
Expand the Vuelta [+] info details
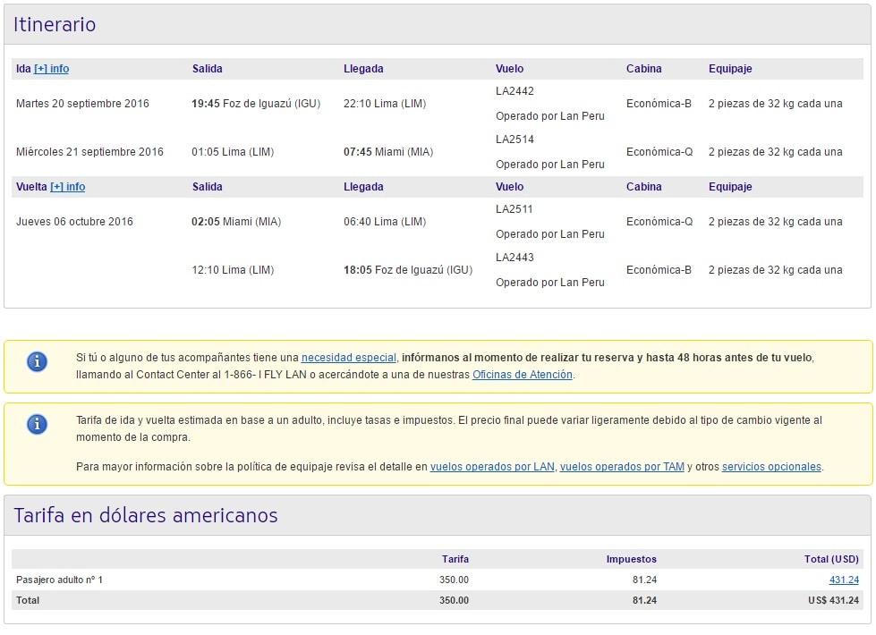[x=68, y=187]
